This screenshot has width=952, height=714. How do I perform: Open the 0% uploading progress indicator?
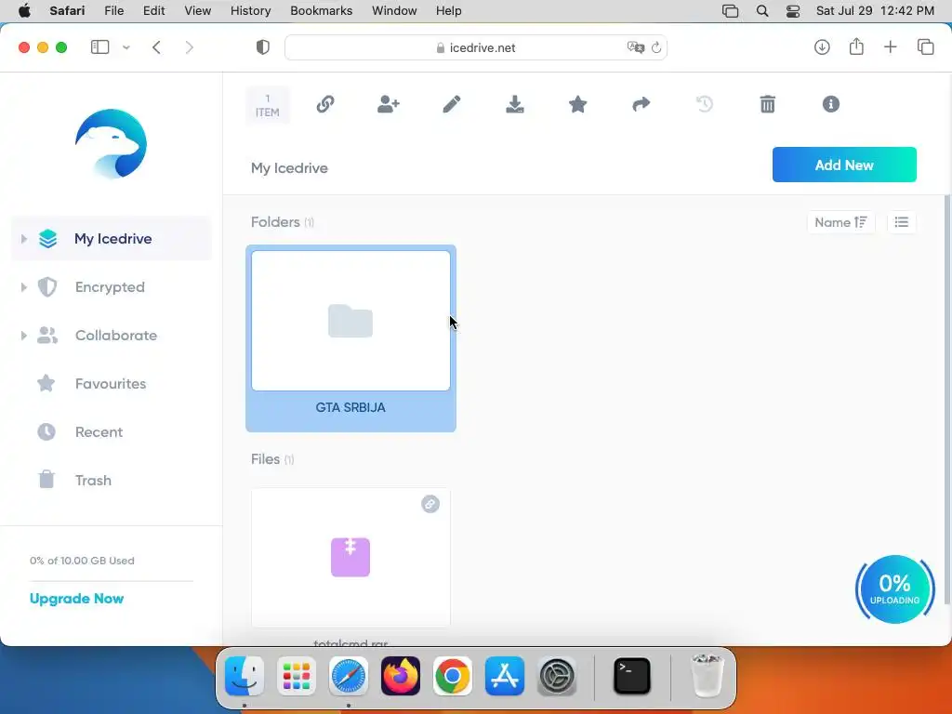895,589
